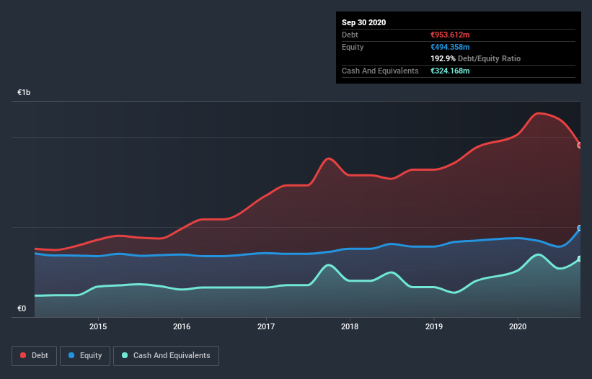
Task: Click Cash And Equivalents label in tooltip
Action: tap(380, 71)
